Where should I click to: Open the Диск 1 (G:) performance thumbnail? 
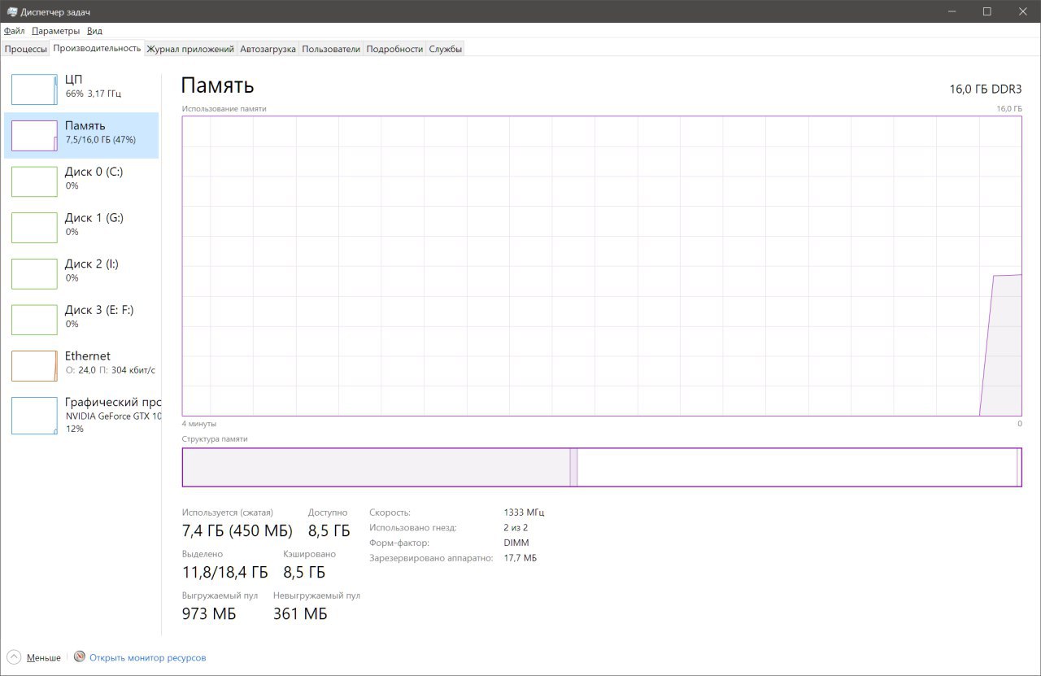click(x=34, y=228)
